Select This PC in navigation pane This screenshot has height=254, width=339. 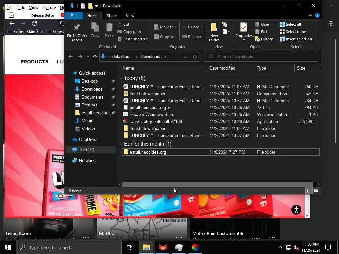click(x=86, y=150)
